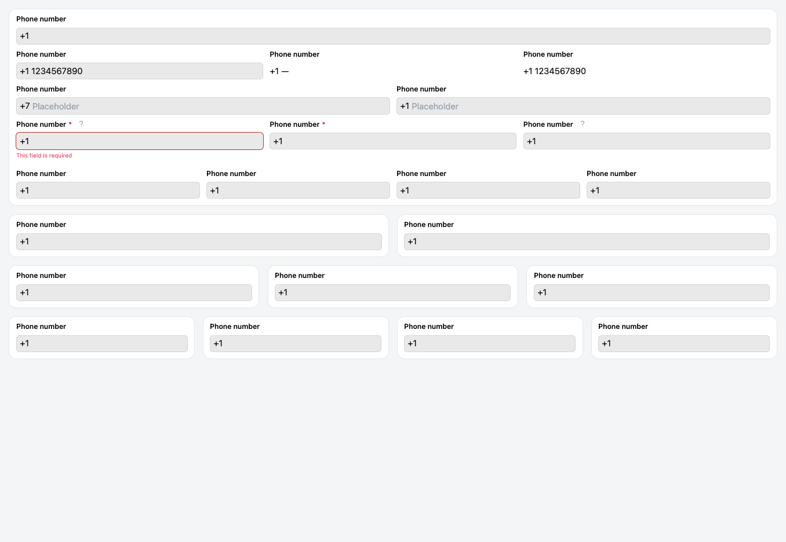Click the phone field with +7 prefix
This screenshot has width=786, height=542.
203,106
